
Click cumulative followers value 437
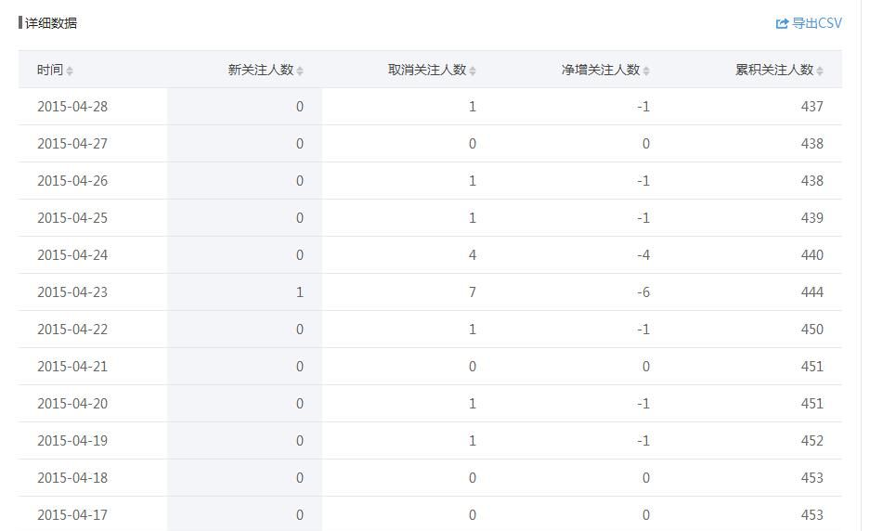pos(812,107)
